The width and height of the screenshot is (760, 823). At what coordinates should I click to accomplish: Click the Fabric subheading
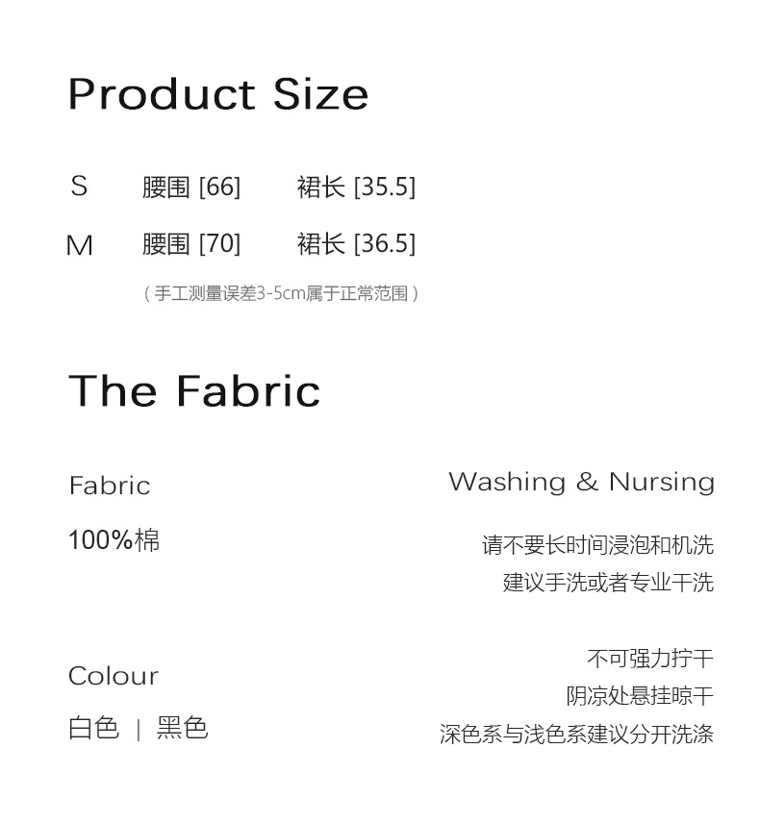pyautogui.click(x=110, y=486)
